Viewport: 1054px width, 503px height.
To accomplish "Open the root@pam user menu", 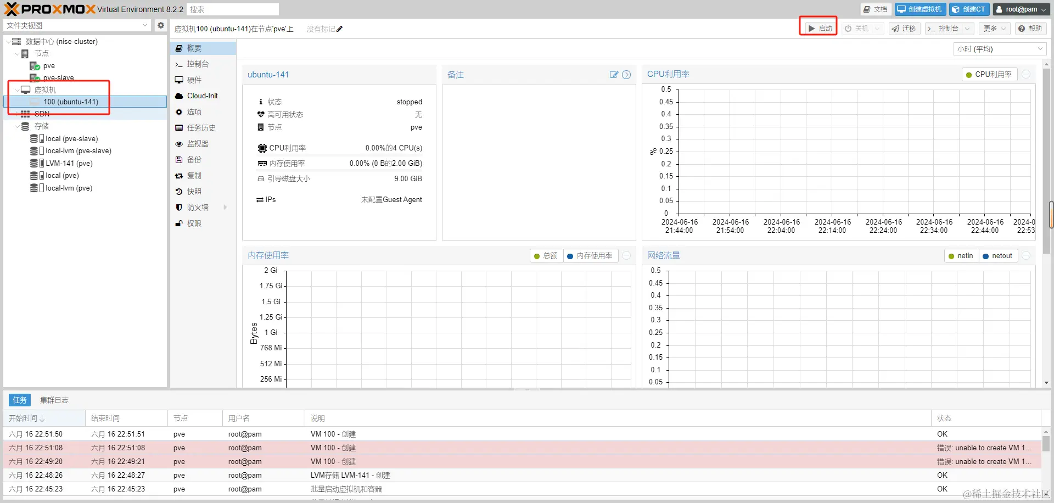I will click(1021, 9).
